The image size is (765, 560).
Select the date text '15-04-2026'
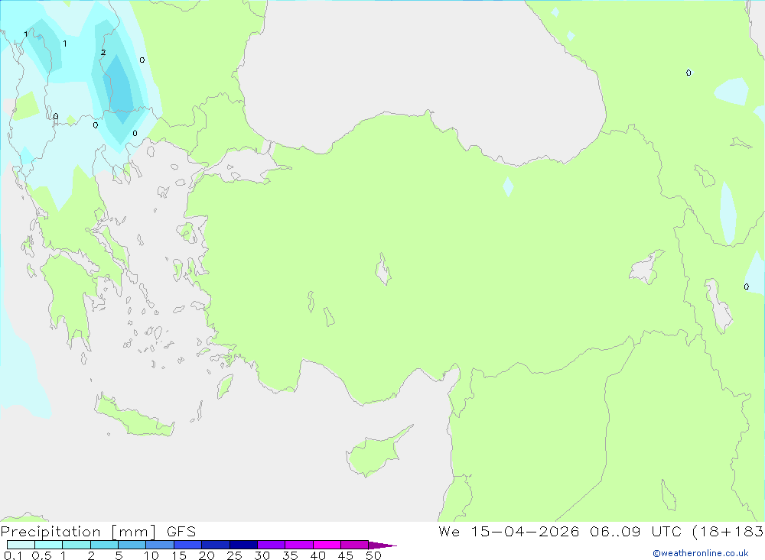click(x=525, y=532)
